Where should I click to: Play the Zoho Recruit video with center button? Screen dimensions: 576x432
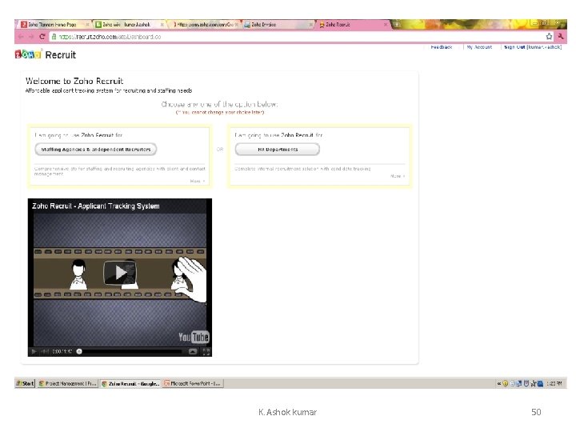click(120, 273)
